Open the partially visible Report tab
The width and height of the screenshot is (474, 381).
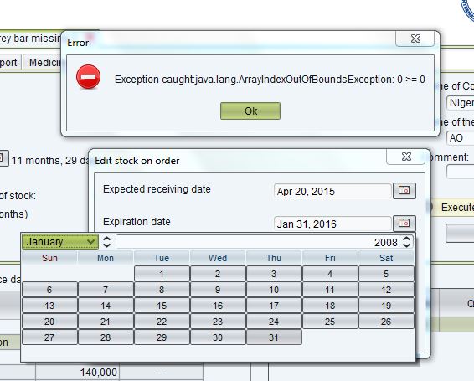coord(9,63)
